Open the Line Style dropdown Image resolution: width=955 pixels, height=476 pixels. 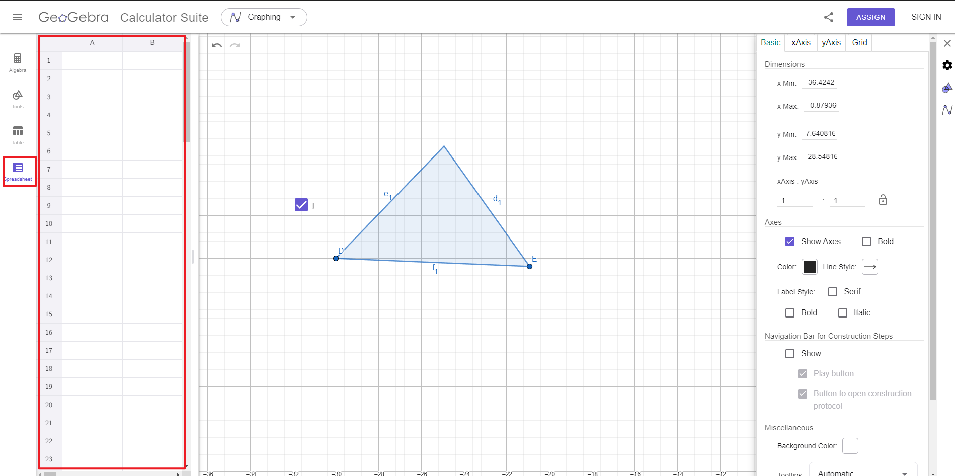tap(870, 267)
